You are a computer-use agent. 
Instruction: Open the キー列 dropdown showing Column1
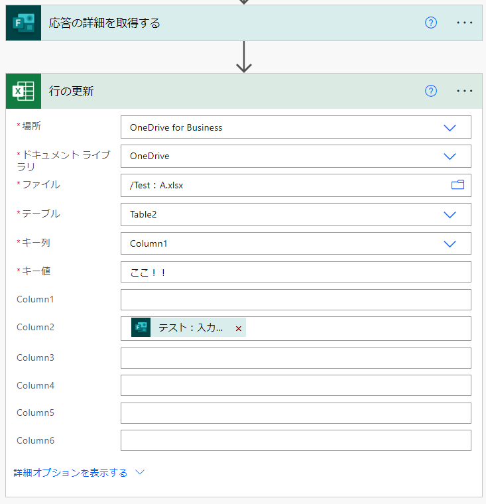point(450,243)
